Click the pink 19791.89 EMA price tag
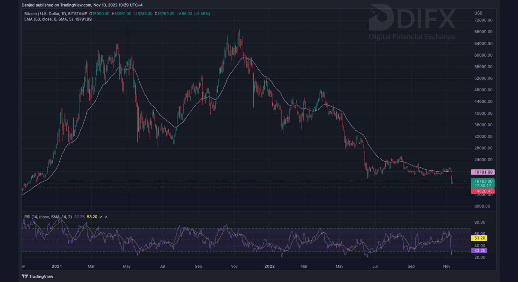The width and height of the screenshot is (518, 282). pos(483,172)
